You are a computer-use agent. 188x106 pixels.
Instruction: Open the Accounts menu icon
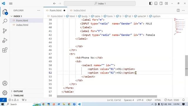(5, 83)
